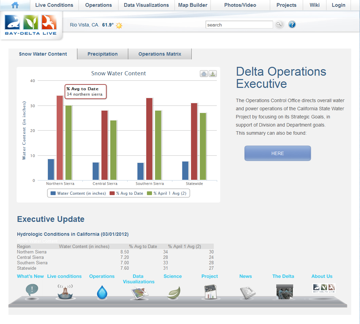
Task: Select the Snow Water Content tab
Action: [43, 54]
